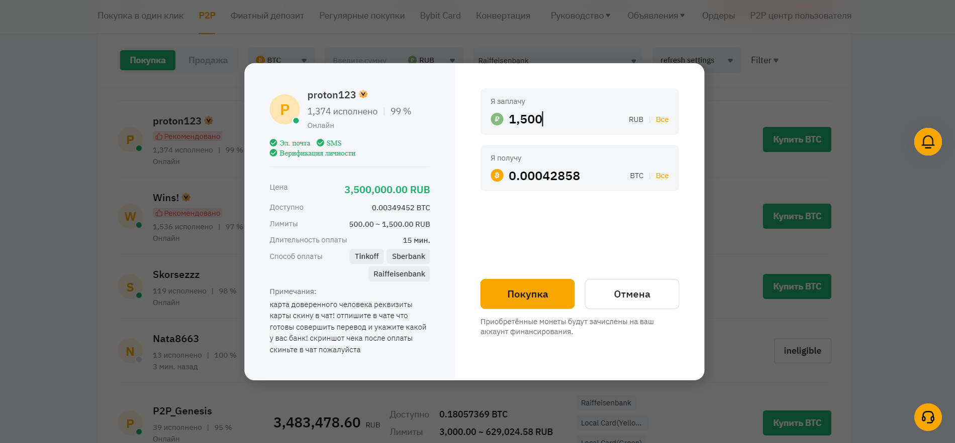Image resolution: width=955 pixels, height=443 pixels.
Task: Click the Bitcoin icon in receive field
Action: click(x=497, y=176)
